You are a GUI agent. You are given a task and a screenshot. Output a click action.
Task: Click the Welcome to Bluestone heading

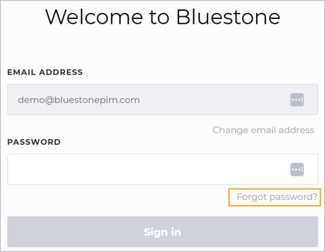(x=163, y=17)
